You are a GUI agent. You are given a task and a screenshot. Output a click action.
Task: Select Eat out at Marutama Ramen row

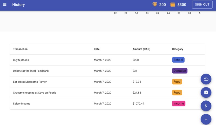click(x=107, y=82)
